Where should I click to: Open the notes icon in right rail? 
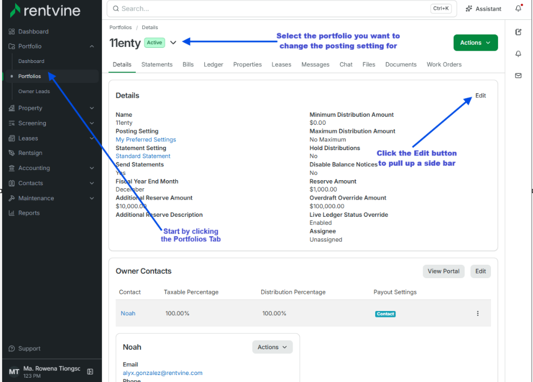point(518,32)
